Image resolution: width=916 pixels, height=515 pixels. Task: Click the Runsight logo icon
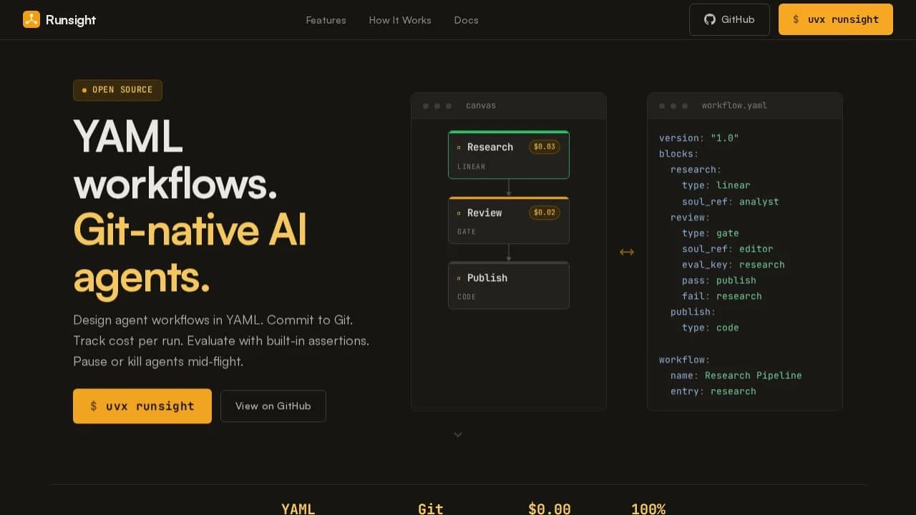coord(31,19)
